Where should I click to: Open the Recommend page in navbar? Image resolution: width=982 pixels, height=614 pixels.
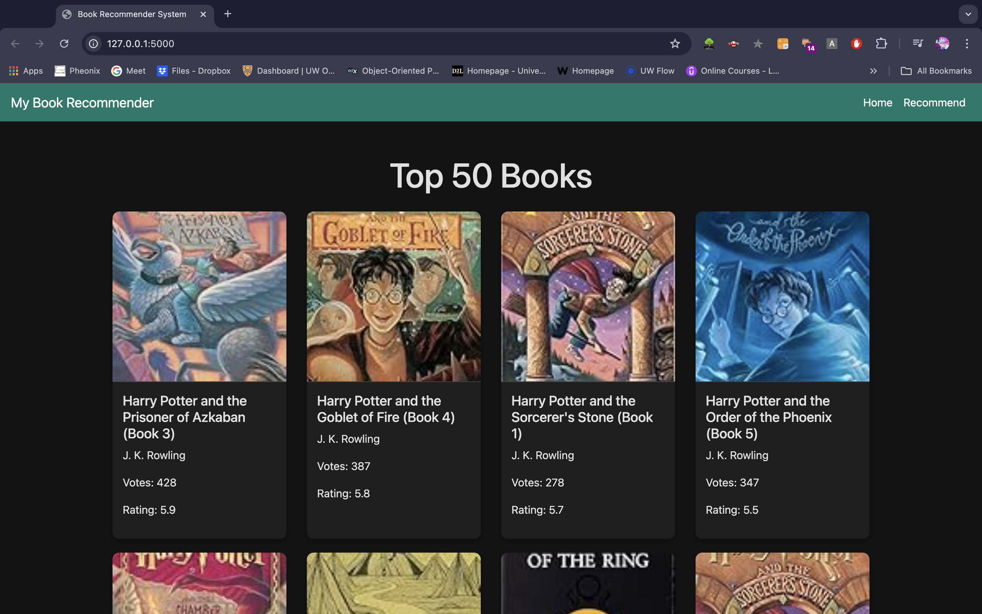934,103
